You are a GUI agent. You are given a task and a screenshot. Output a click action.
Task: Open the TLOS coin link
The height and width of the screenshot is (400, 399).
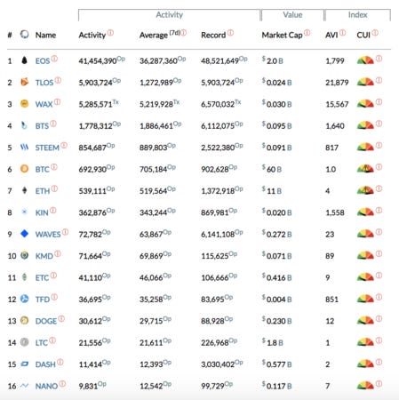point(44,83)
